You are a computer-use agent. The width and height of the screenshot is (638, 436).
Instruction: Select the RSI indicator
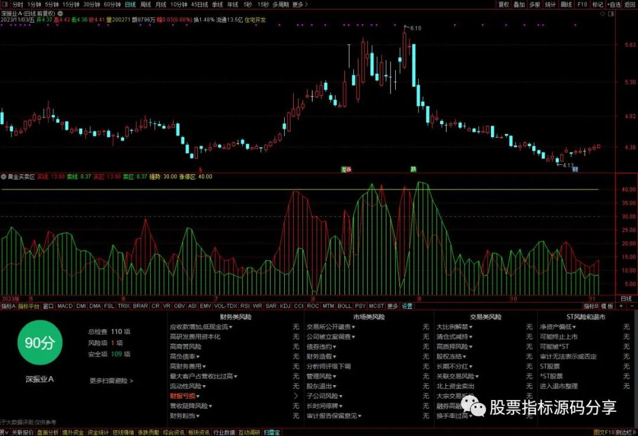point(245,305)
